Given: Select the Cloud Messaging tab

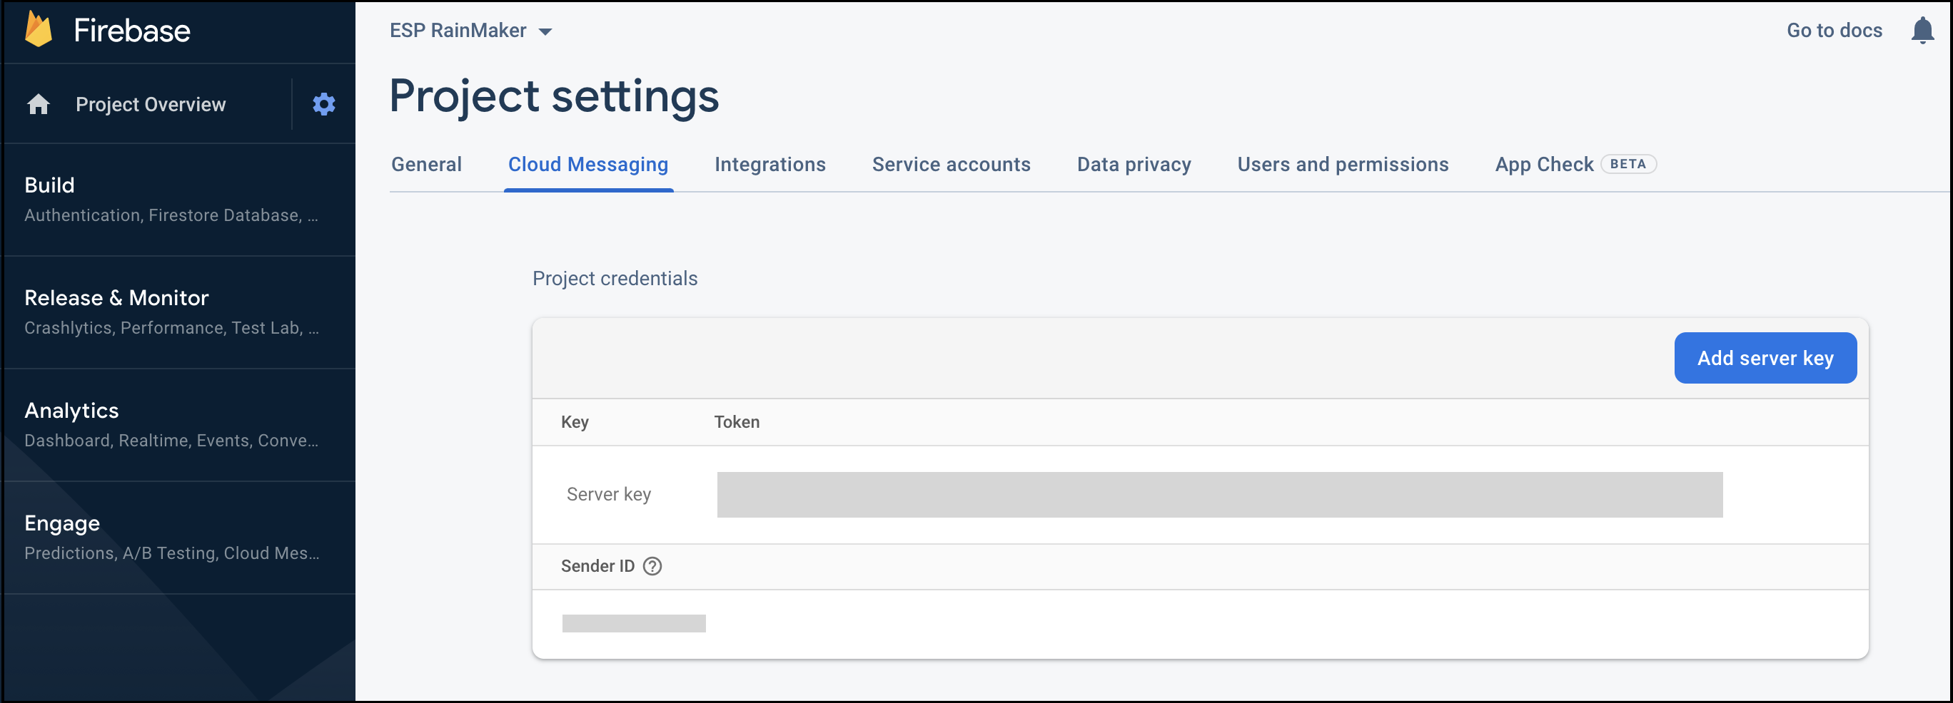Looking at the screenshot, I should tap(588, 165).
